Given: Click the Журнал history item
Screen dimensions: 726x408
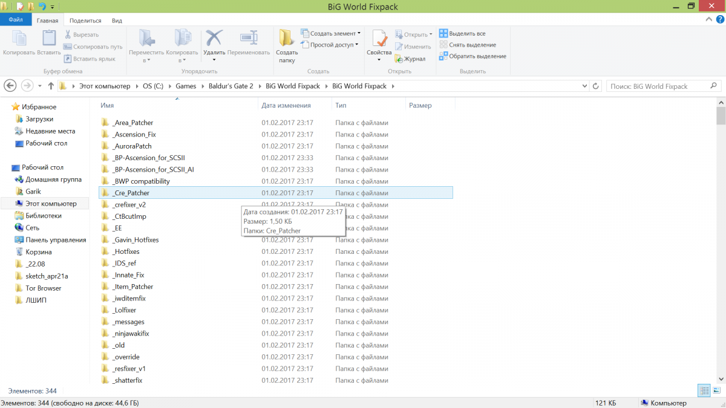Looking at the screenshot, I should (410, 59).
